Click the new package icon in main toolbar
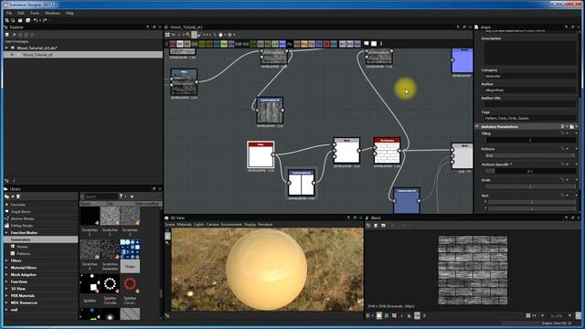This screenshot has width=585, height=329. point(7,20)
